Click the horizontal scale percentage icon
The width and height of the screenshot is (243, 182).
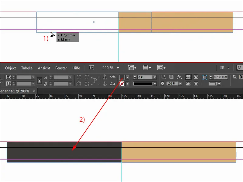(9, 77)
